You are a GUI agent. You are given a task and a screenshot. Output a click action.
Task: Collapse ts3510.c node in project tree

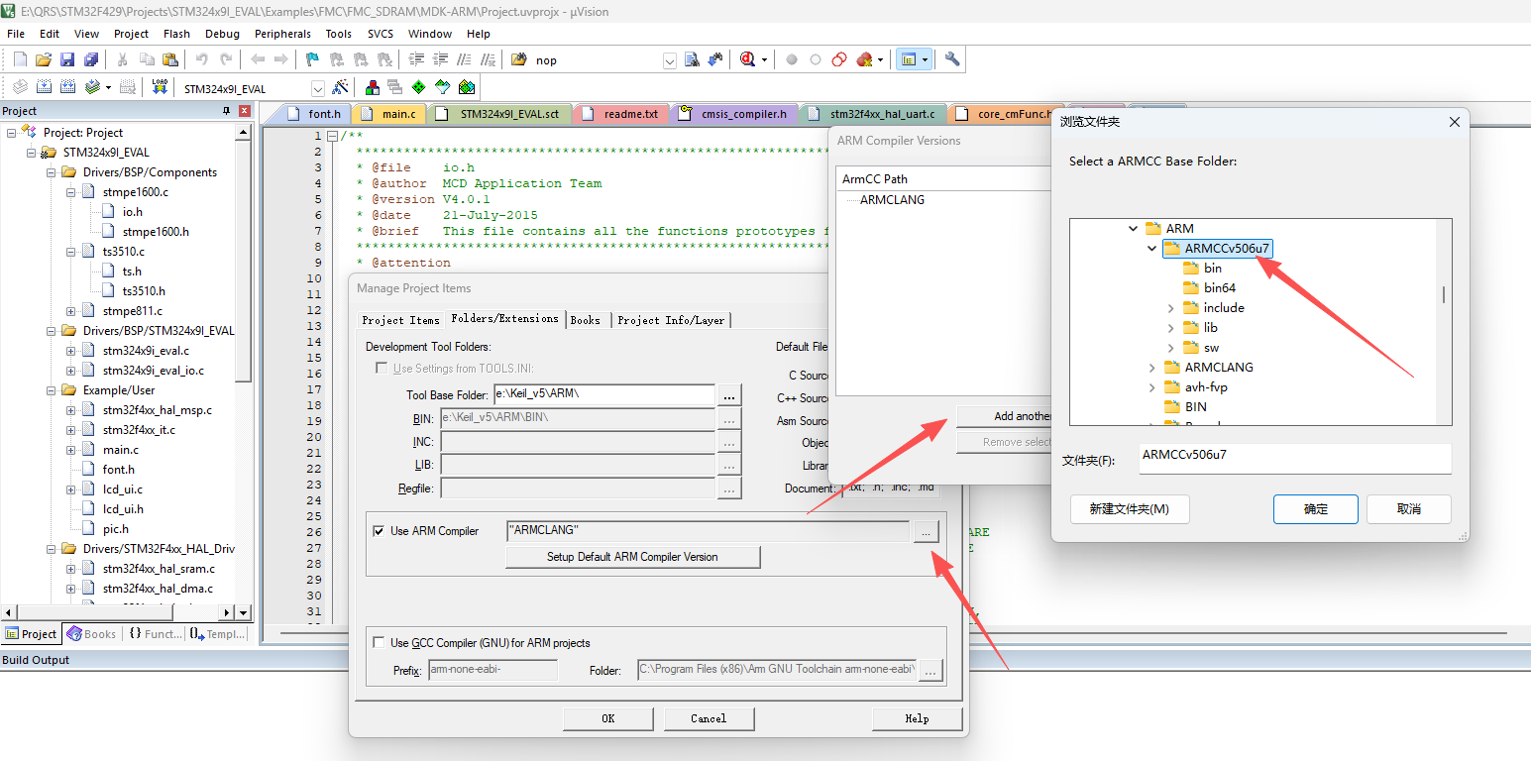pyautogui.click(x=70, y=252)
